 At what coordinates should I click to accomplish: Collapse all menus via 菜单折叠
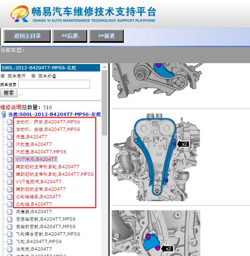47,76
